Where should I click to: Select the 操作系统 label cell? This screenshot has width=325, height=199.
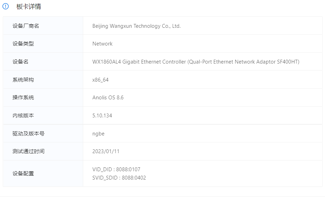pos(23,98)
